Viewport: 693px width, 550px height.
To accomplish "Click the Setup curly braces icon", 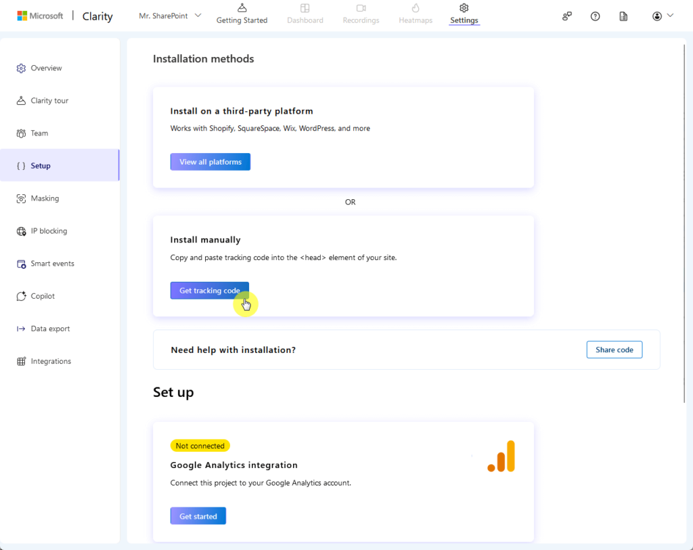I will (x=21, y=166).
